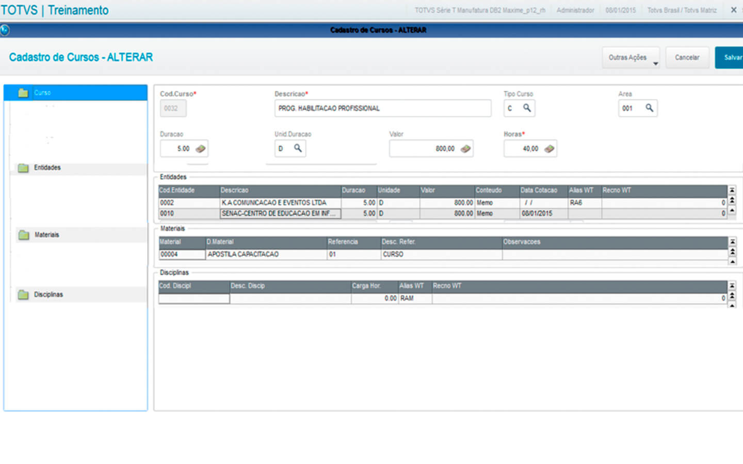
Task: Open the Area lookup magnifier
Action: click(649, 108)
